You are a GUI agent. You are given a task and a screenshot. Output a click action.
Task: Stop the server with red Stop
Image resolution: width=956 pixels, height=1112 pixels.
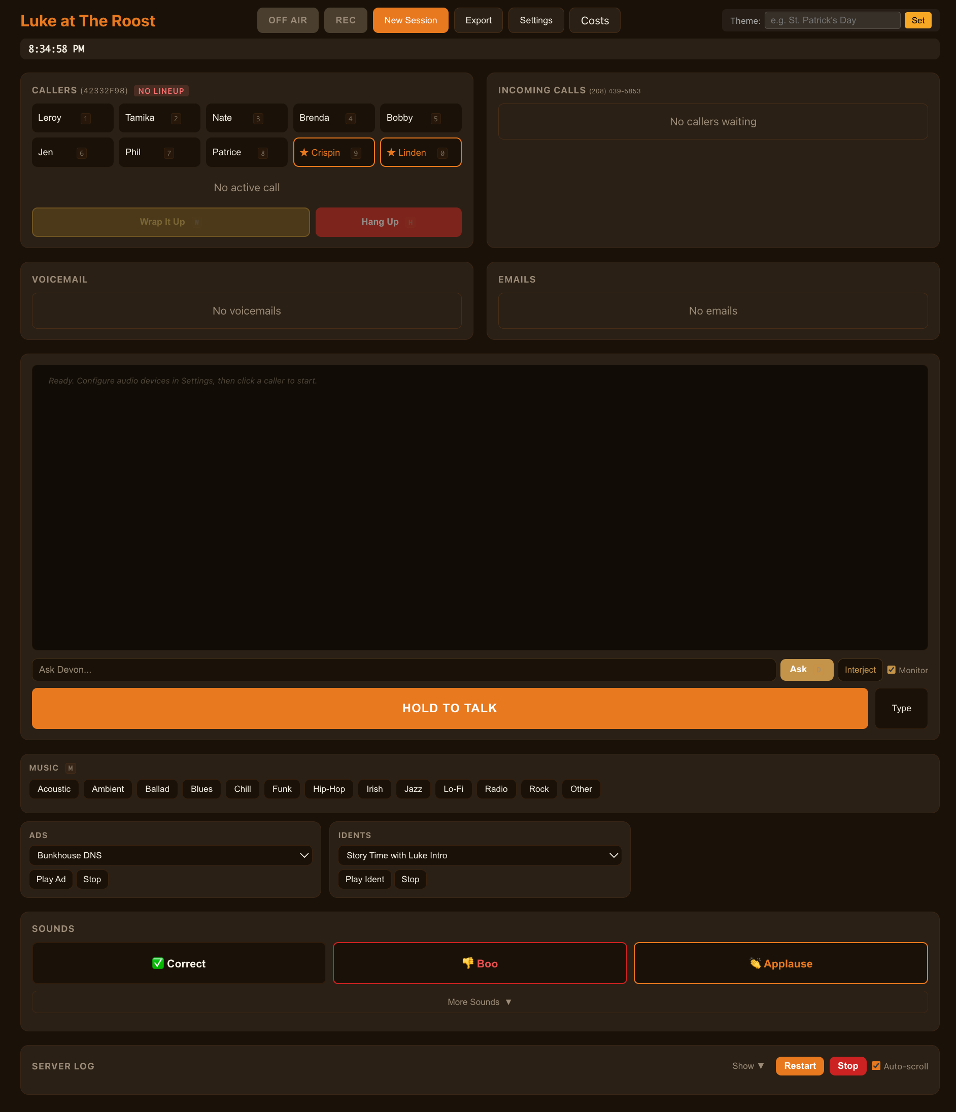[x=847, y=1066]
